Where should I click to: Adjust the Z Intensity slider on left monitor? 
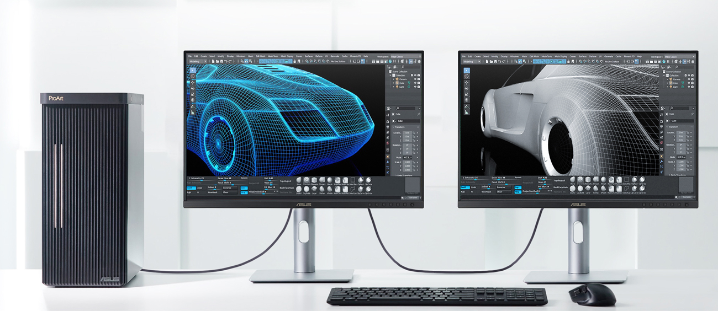[x=202, y=180]
